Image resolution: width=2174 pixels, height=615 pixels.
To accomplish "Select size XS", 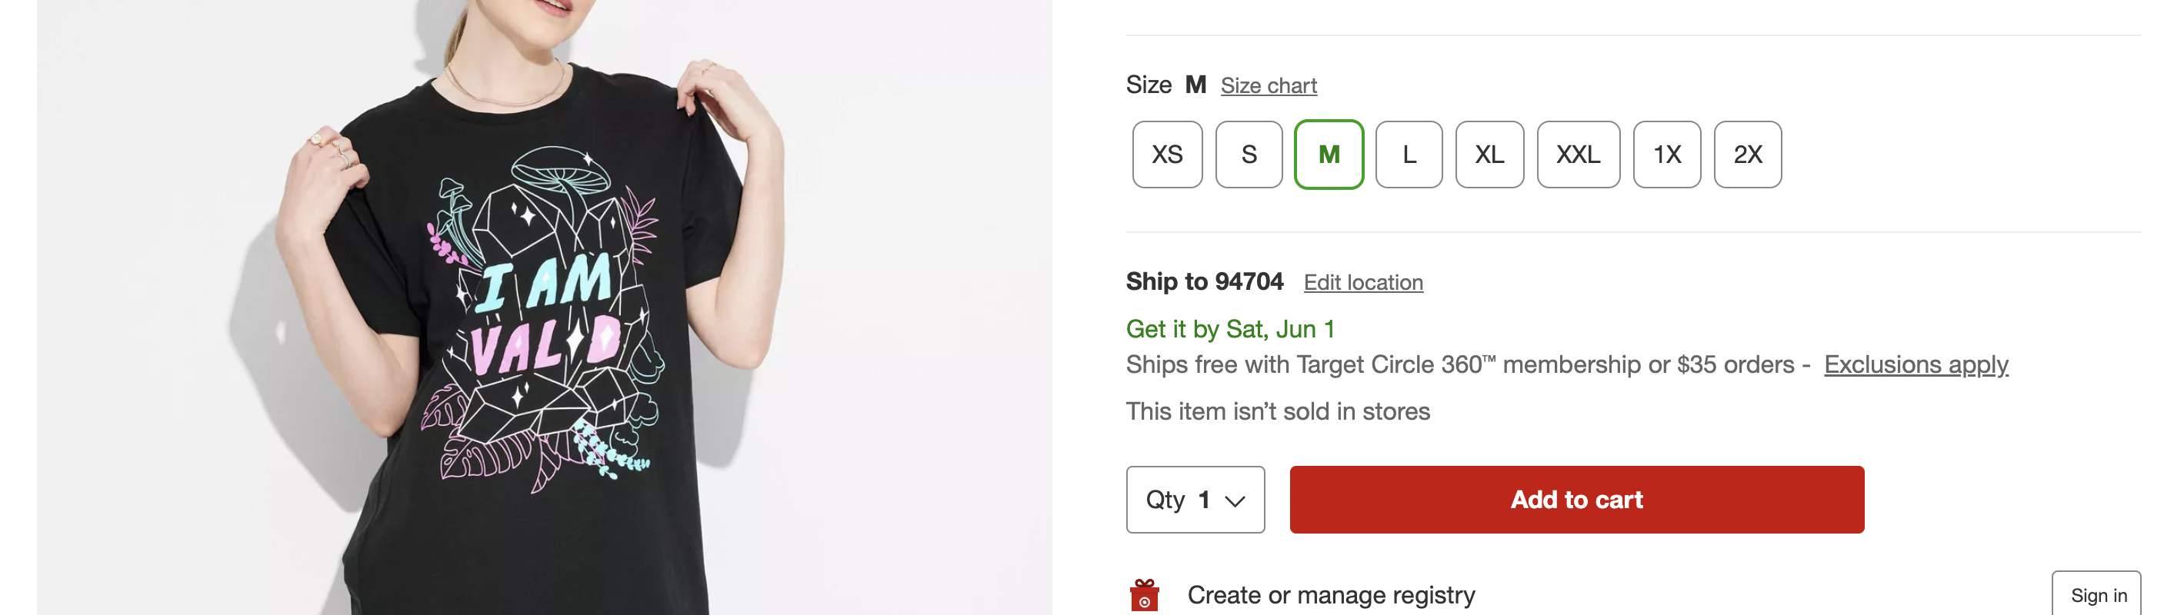I will (1166, 155).
